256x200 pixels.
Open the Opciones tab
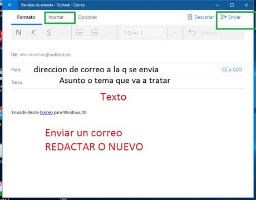(x=87, y=17)
